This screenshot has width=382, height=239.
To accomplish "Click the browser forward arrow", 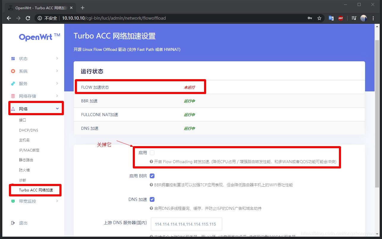I will coord(18,18).
